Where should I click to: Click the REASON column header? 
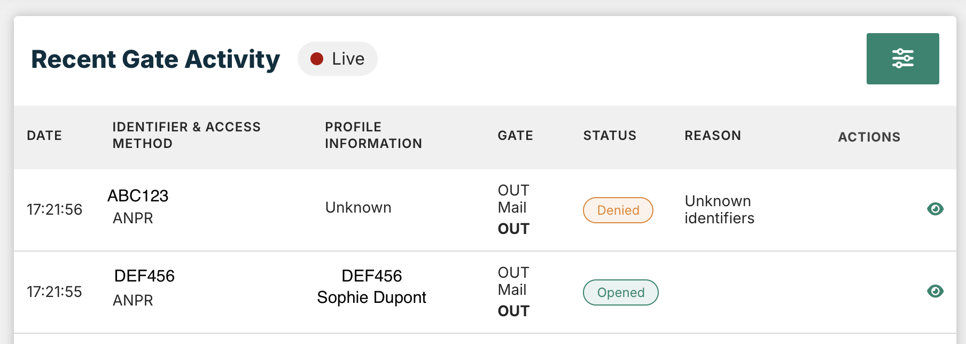point(713,136)
